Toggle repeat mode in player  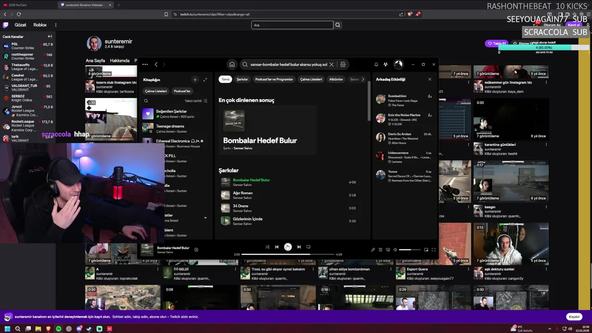tap(308, 247)
